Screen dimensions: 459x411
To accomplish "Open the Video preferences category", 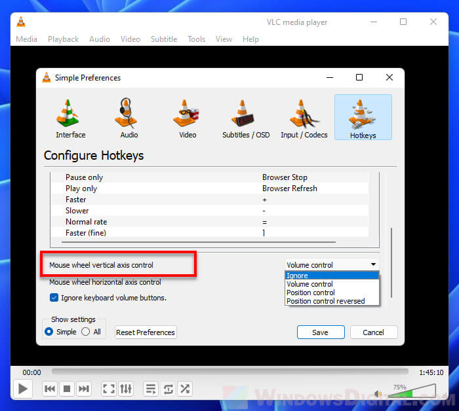I will click(x=188, y=118).
